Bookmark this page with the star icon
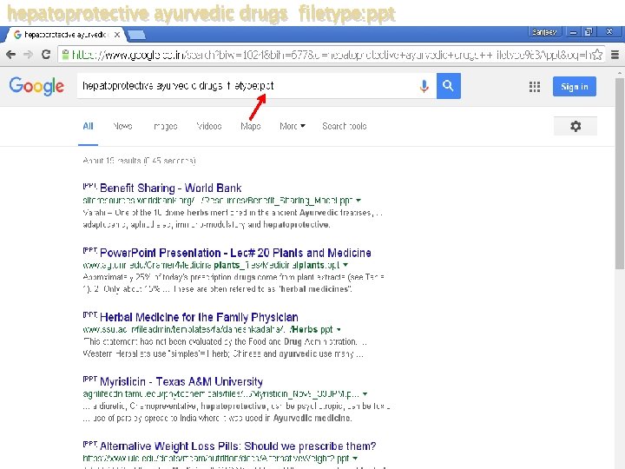This screenshot has height=469, width=625. pyautogui.click(x=597, y=54)
